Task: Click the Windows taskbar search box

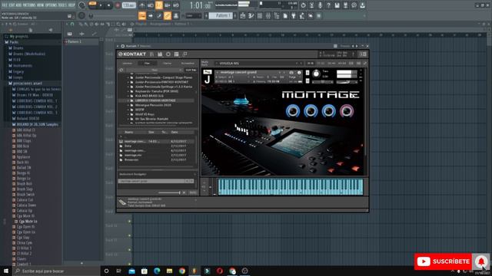Action: point(57,271)
